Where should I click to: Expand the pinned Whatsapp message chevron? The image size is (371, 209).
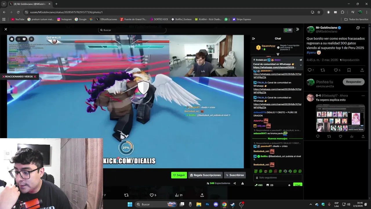point(301,65)
